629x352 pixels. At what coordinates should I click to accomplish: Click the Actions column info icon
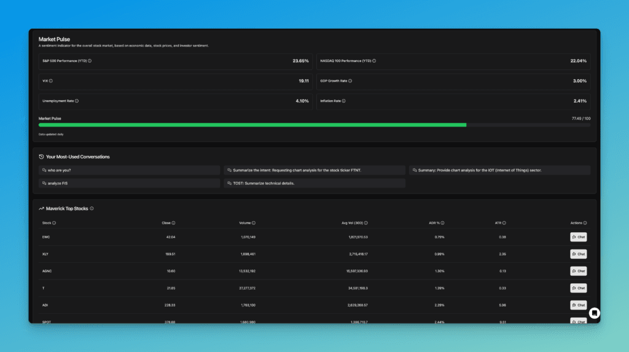585,223
